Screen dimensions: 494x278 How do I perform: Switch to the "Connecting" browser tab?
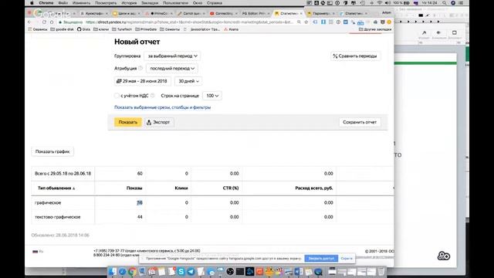pyautogui.click(x=223, y=14)
